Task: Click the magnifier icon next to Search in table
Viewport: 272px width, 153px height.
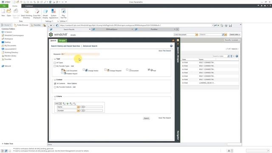Action: click(x=229, y=56)
